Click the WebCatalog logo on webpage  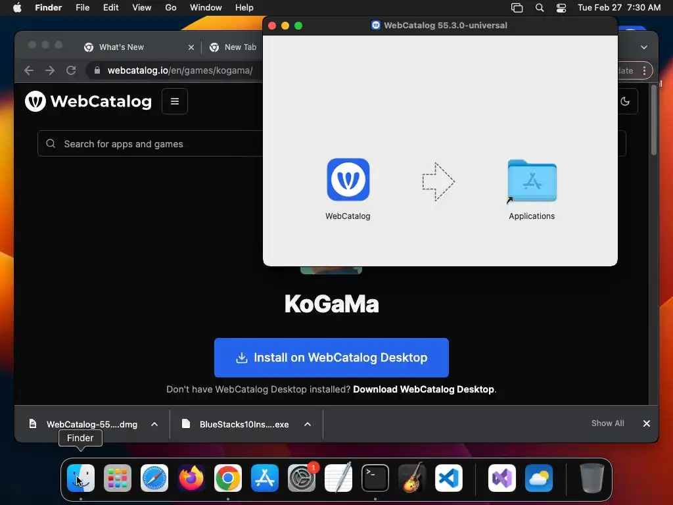click(89, 101)
